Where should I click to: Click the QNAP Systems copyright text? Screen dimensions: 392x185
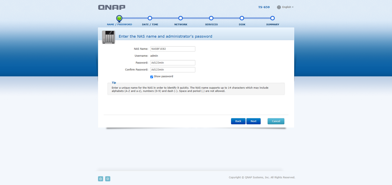pyautogui.click(x=262, y=177)
